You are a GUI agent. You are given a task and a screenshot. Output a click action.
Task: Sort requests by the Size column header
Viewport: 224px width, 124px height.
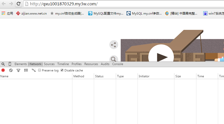tap(178, 76)
